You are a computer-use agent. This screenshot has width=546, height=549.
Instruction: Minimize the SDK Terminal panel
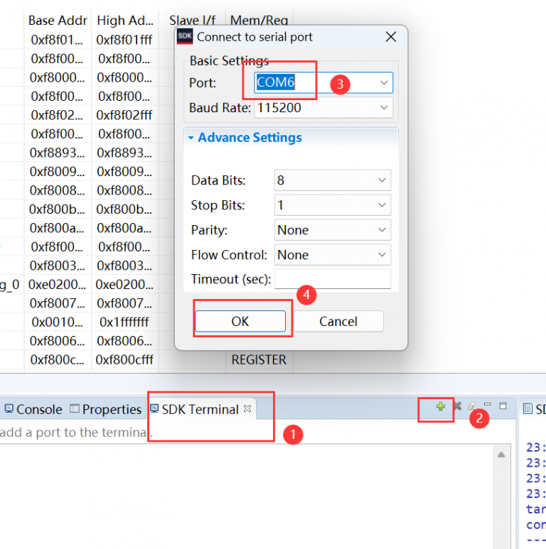coord(488,405)
